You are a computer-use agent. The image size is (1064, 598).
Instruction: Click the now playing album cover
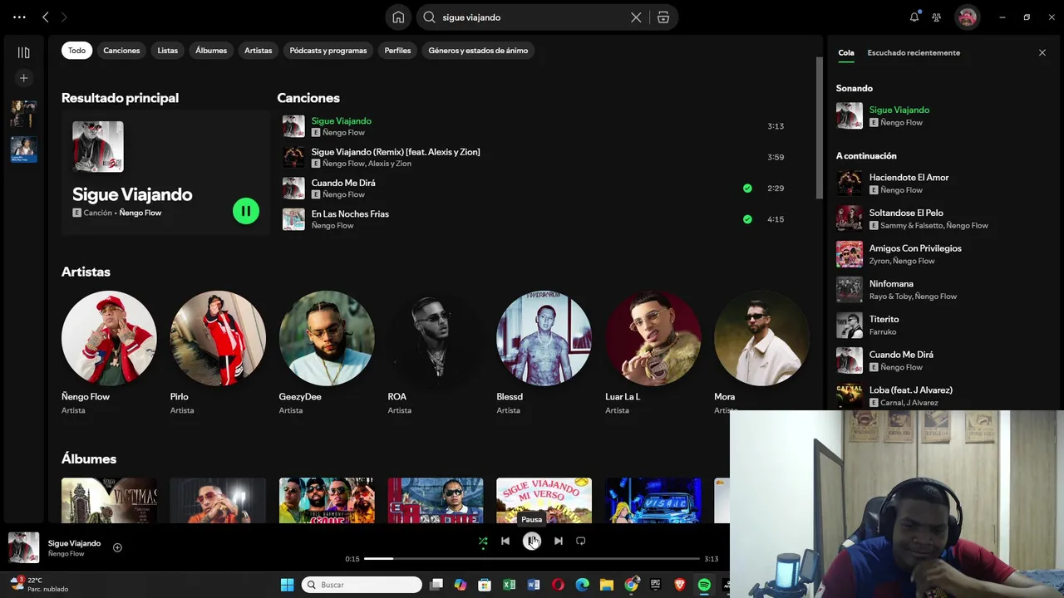click(23, 547)
